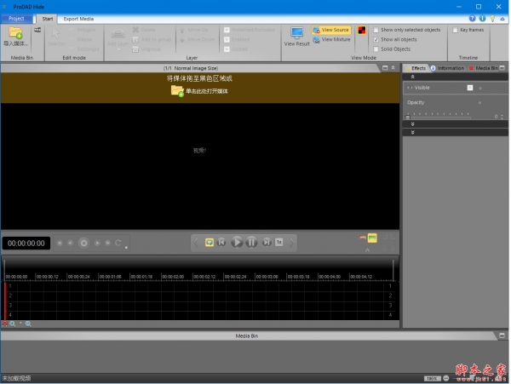
Task: Select the View Mixture button
Action: (x=331, y=39)
